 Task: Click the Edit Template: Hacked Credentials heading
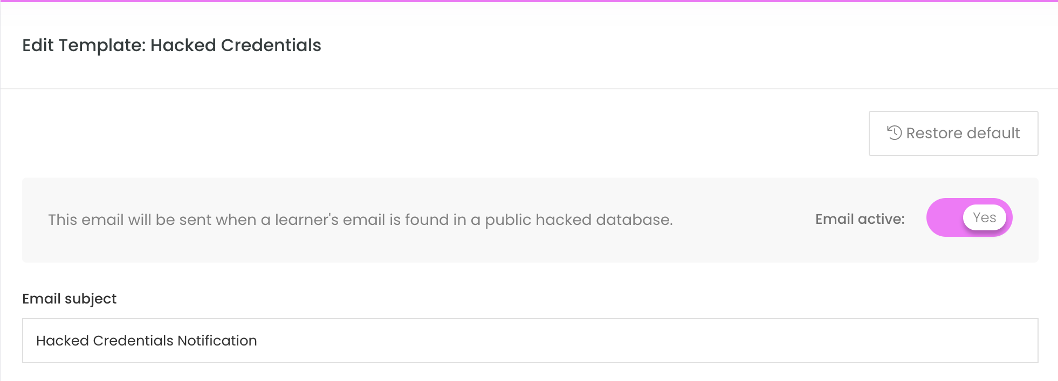pos(171,45)
